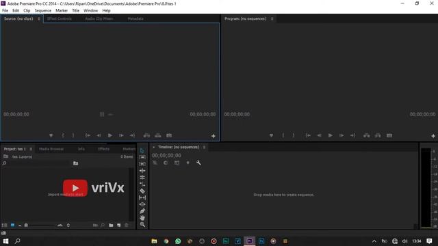Play in the Source monitor
The height and width of the screenshot is (246, 438).
[110, 135]
